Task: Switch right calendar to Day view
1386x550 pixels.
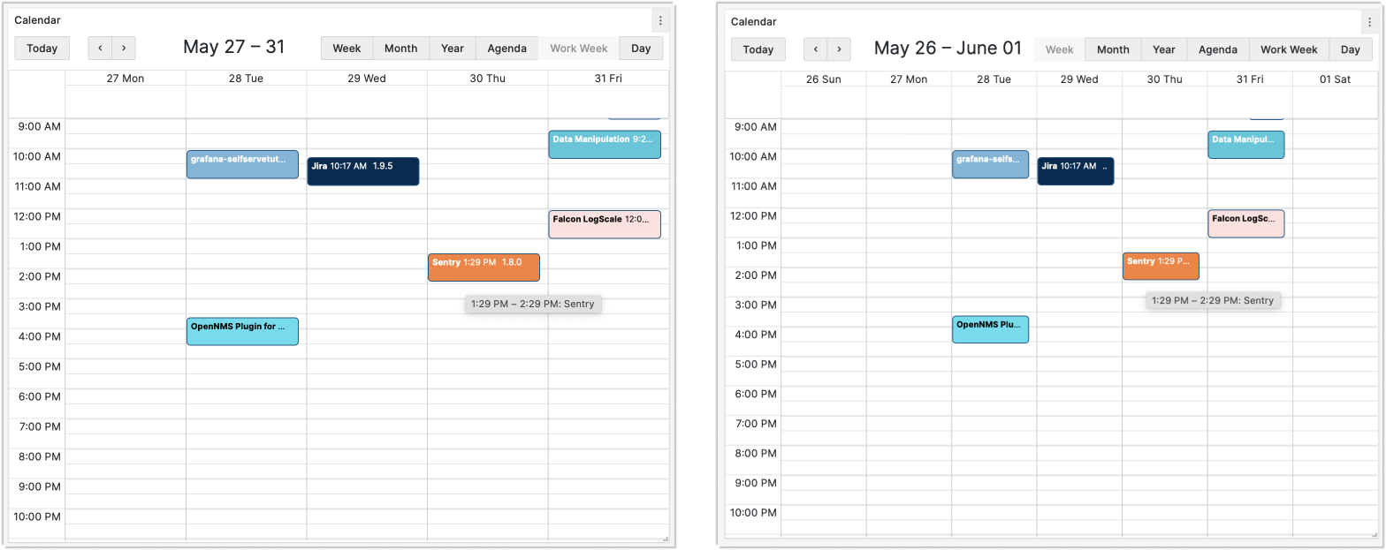Action: click(1351, 49)
